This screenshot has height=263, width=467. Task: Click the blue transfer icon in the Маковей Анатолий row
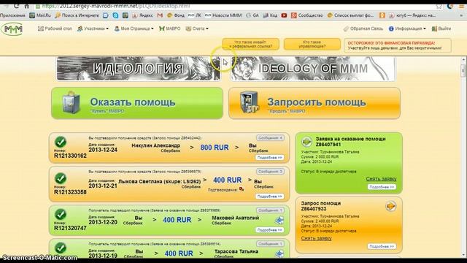279,221
